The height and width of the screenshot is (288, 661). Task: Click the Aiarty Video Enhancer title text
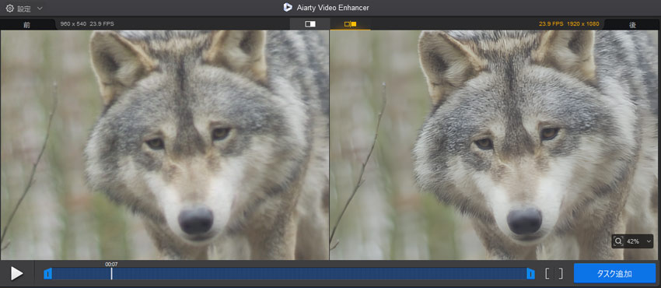(x=333, y=8)
